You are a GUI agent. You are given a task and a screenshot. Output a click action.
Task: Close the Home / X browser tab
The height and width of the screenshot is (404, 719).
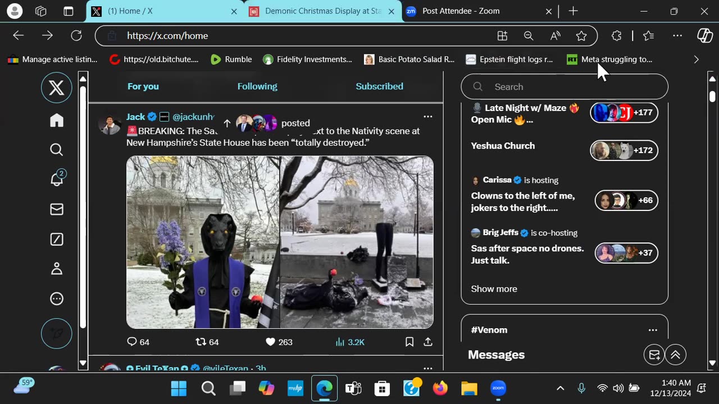[234, 11]
